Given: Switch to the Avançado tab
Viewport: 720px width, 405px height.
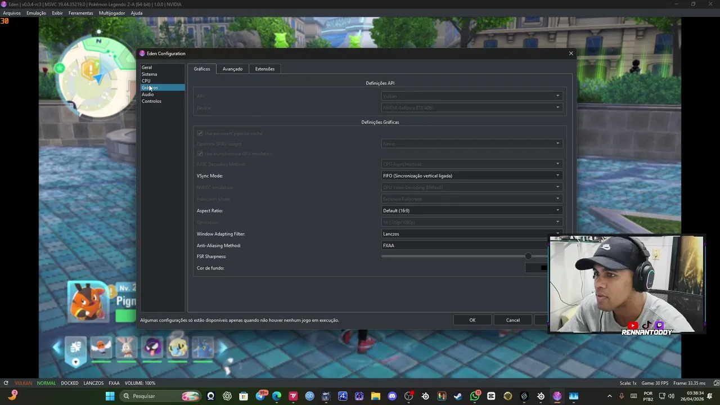Looking at the screenshot, I should (232, 69).
